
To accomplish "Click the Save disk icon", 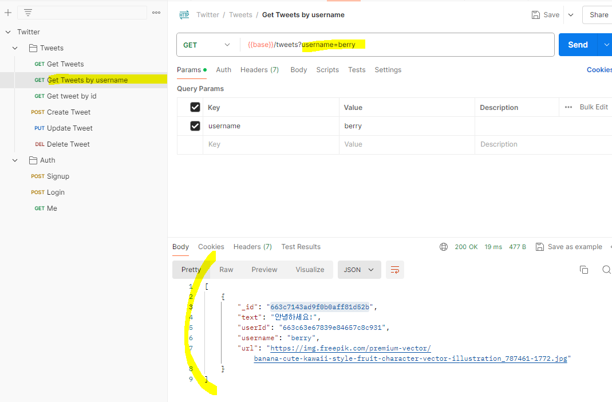I will [536, 15].
